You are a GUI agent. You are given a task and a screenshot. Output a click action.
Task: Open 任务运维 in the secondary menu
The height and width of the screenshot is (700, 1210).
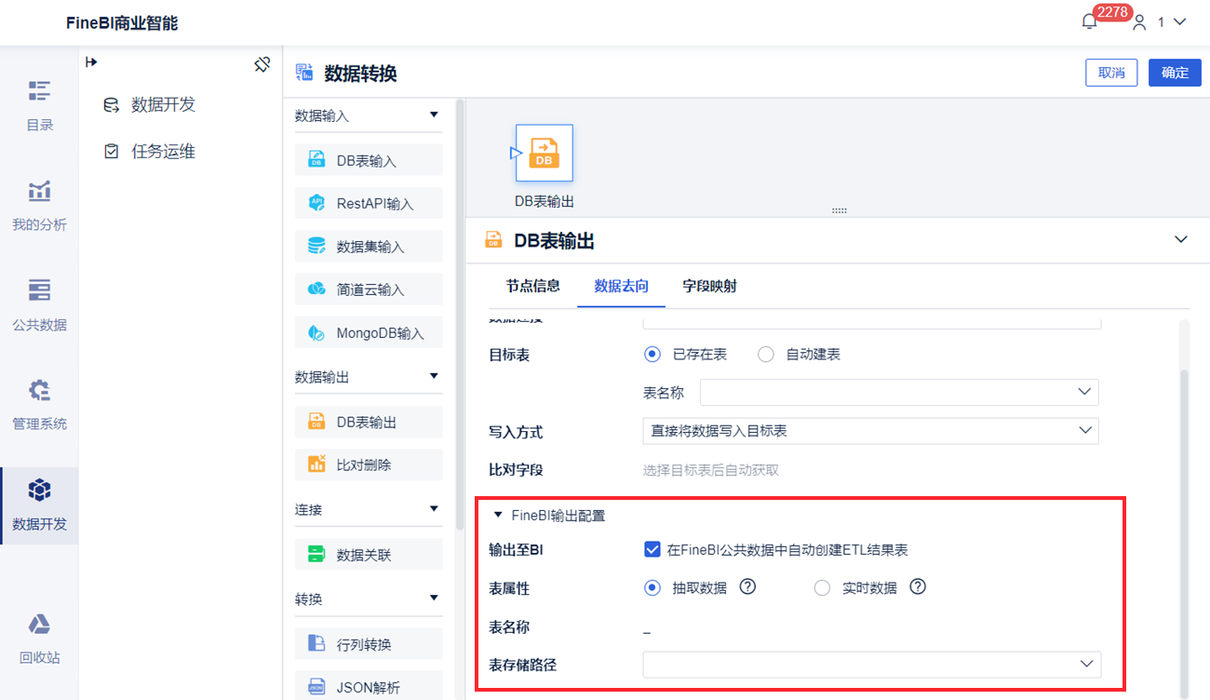tap(150, 152)
